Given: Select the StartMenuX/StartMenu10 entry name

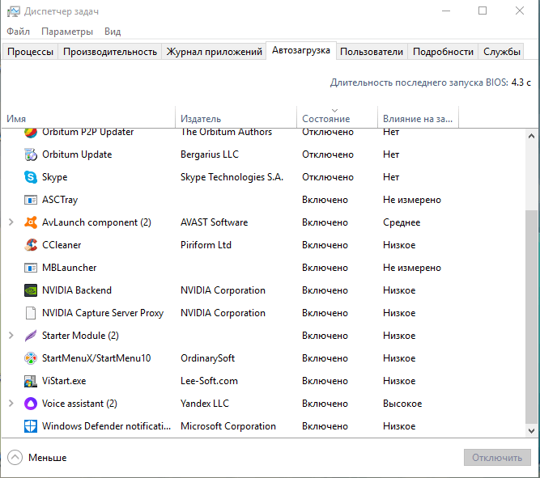Looking at the screenshot, I should point(96,358).
